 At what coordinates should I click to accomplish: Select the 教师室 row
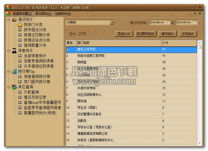pos(131,62)
